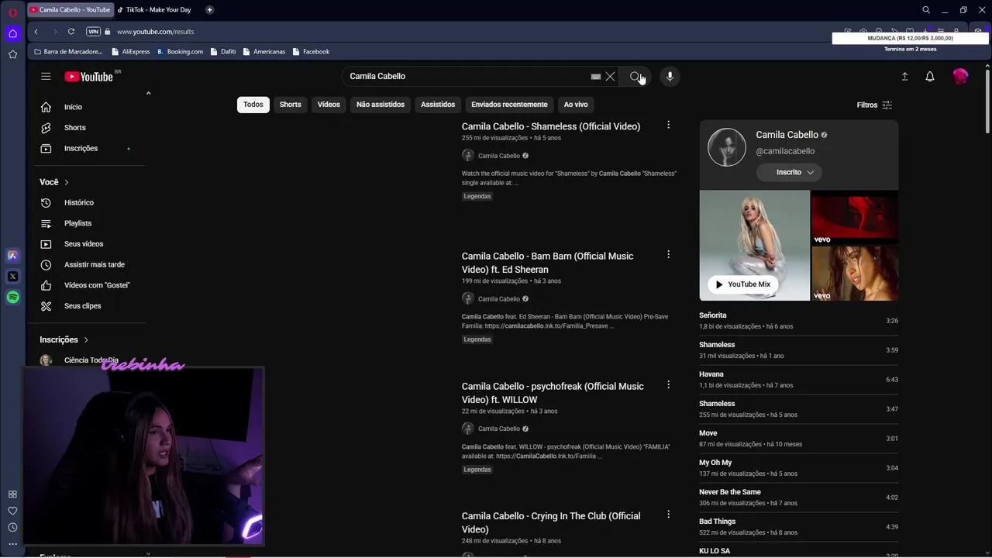Image resolution: width=992 pixels, height=558 pixels.
Task: Play Bad Things from the song list
Action: [x=798, y=527]
